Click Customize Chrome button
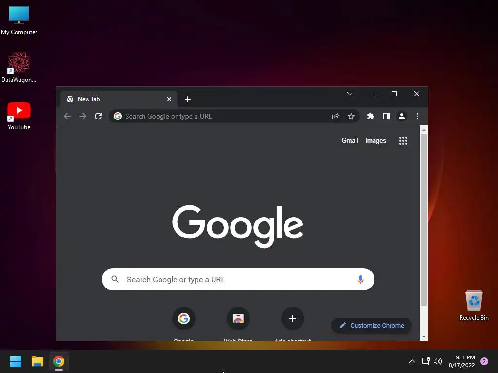Viewport: 498px width, 373px height. point(372,326)
